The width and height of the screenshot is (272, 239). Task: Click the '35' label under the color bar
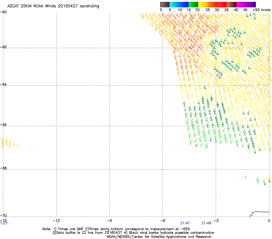coord(226,10)
